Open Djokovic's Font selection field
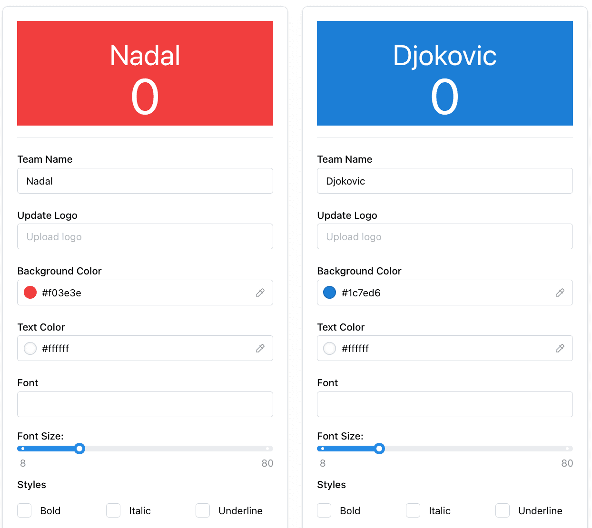The width and height of the screenshot is (592, 528). 445,404
